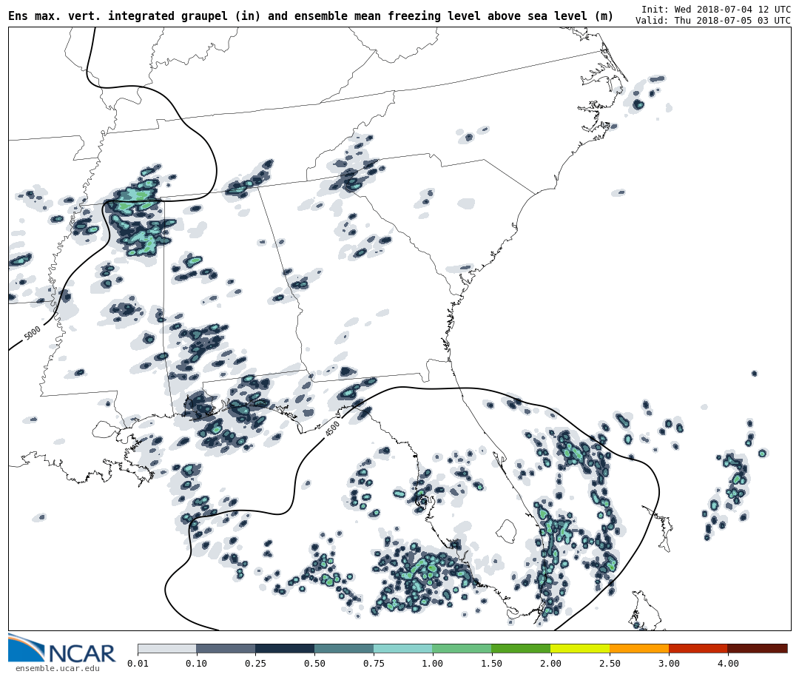
Task: Click the Init Wed 2018-07-04 12 UTC text
Action: [x=715, y=9]
